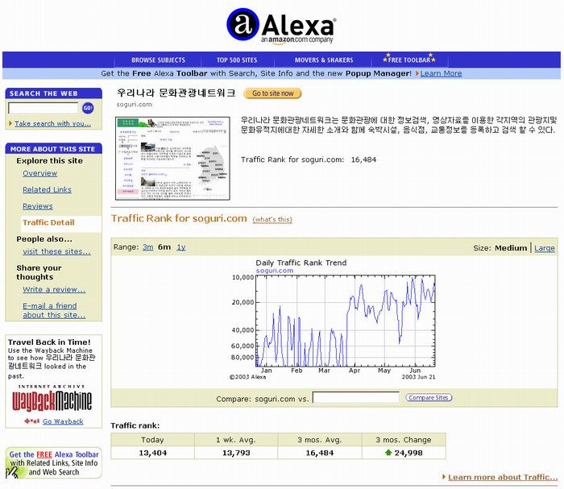Open the Reviews link in the sidebar
Screen dimensions: 564x489
(x=38, y=206)
